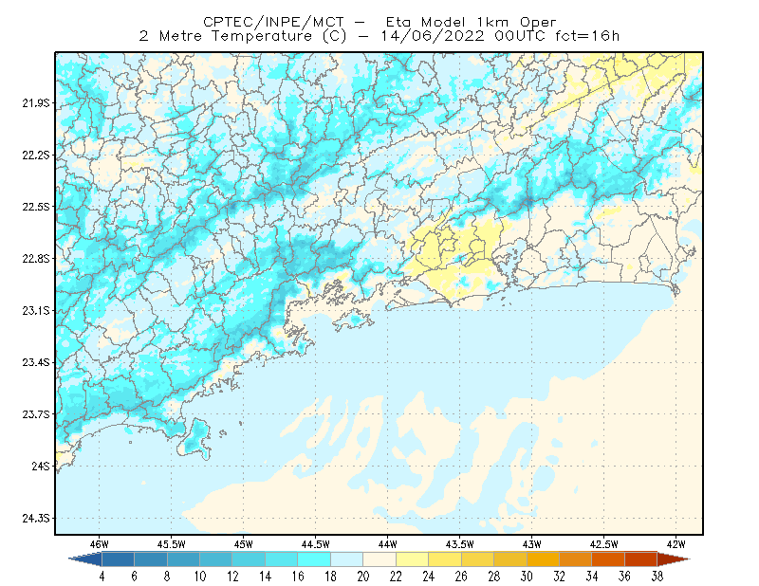
Task: Click the '2 Metre Temperature (C)' subtitle
Action: 243,36
